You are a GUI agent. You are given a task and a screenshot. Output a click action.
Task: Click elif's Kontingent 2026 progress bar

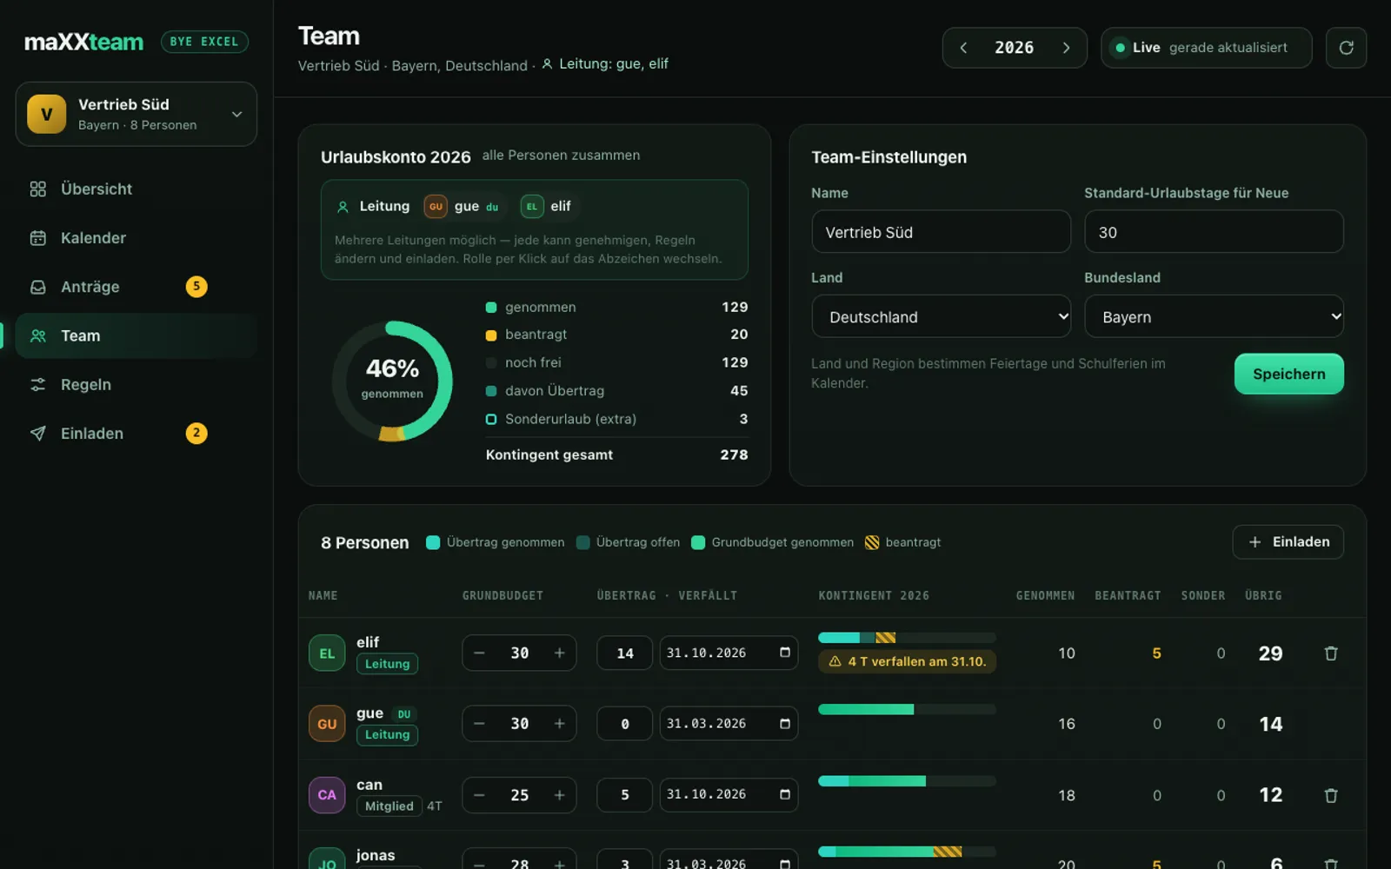coord(907,638)
